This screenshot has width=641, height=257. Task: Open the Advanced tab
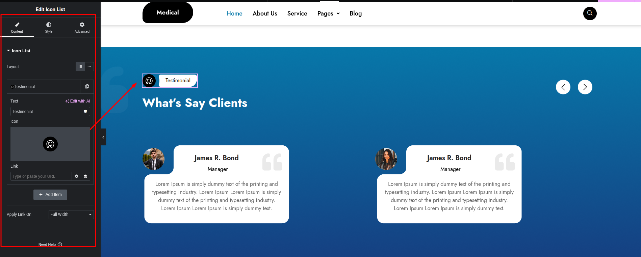(x=82, y=28)
